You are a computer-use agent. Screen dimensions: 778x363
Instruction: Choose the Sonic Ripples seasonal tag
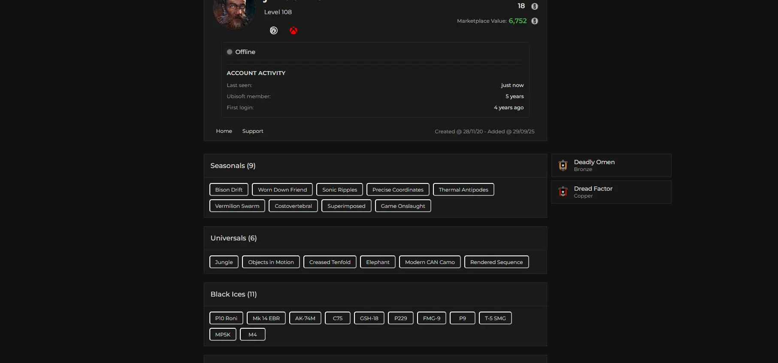pos(340,189)
